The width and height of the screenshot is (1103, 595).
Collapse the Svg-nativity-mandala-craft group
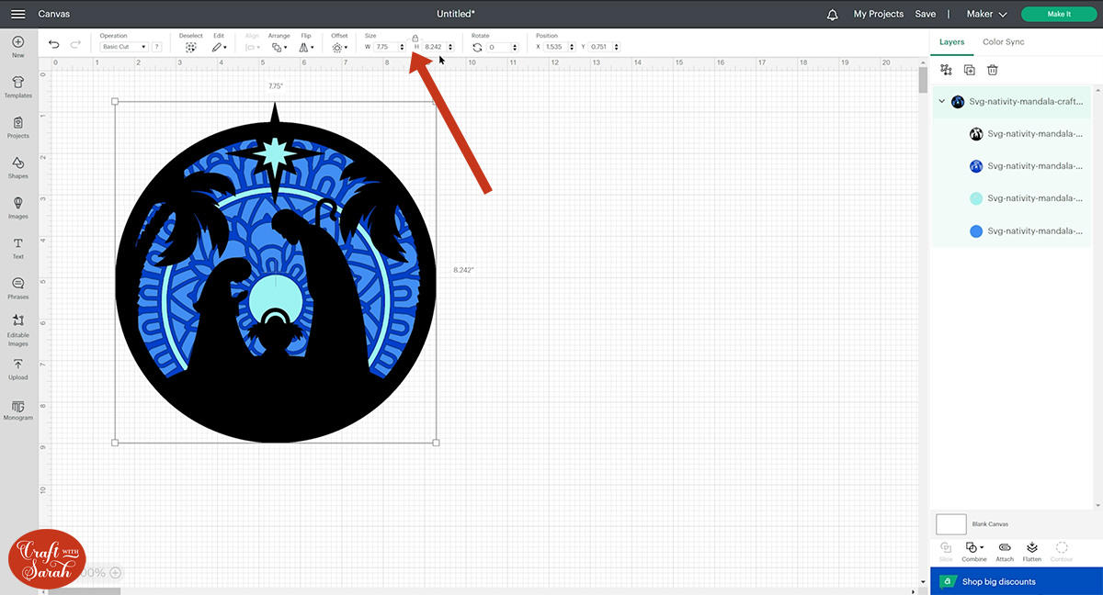tap(940, 102)
